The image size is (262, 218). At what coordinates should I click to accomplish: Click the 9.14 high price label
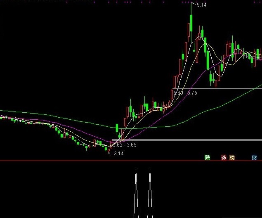click(202, 5)
